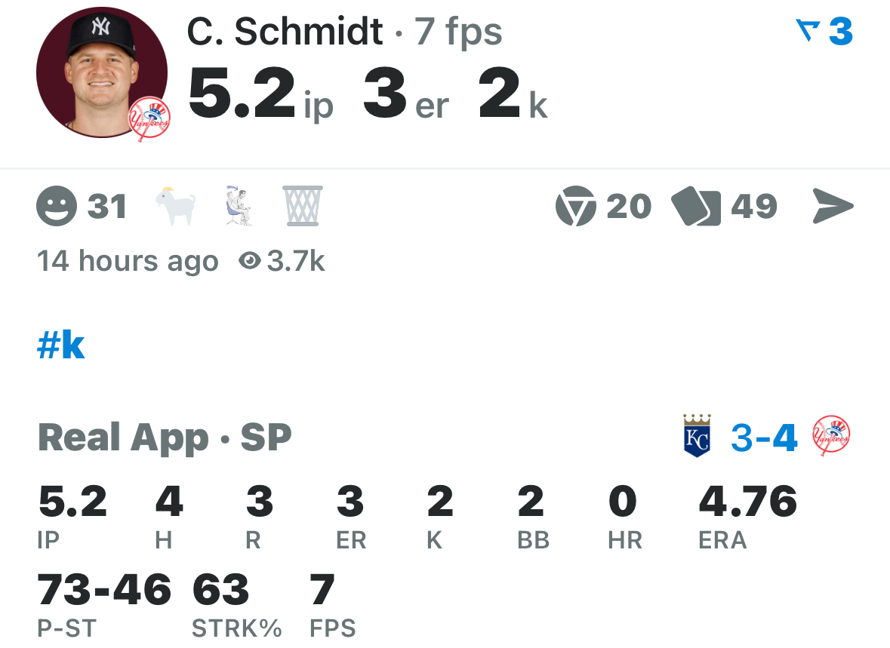
Task: Click the 4.76 ERA stat
Action: tap(747, 516)
